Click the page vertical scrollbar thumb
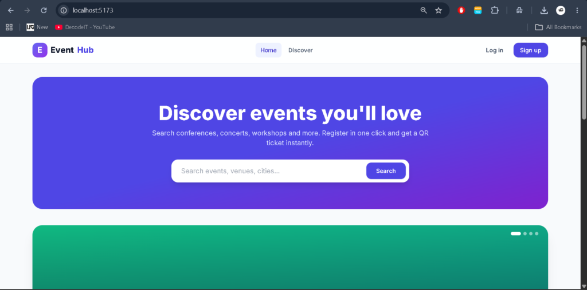 coord(584,82)
